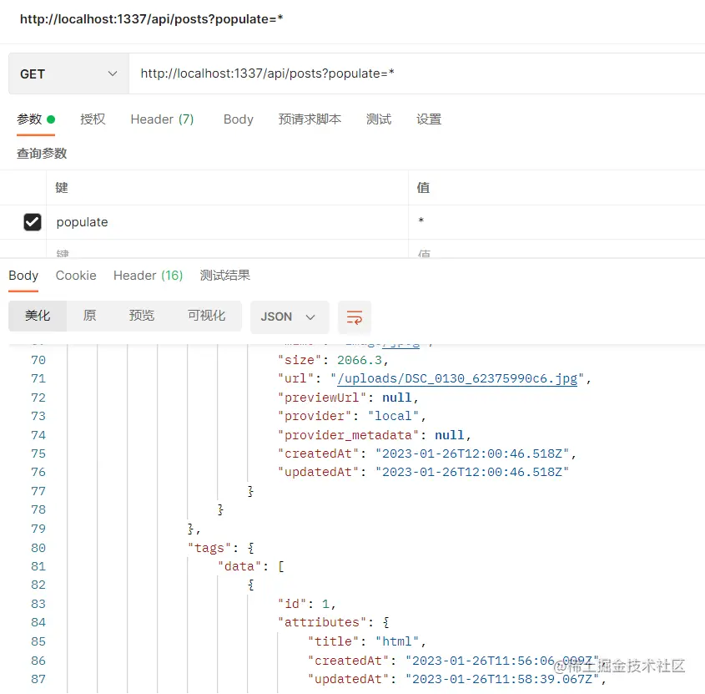
Task: Click into the request URL input field
Action: [x=417, y=73]
